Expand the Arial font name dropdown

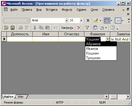click(x=67, y=21)
